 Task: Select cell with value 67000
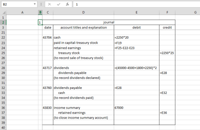(x=136, y=107)
